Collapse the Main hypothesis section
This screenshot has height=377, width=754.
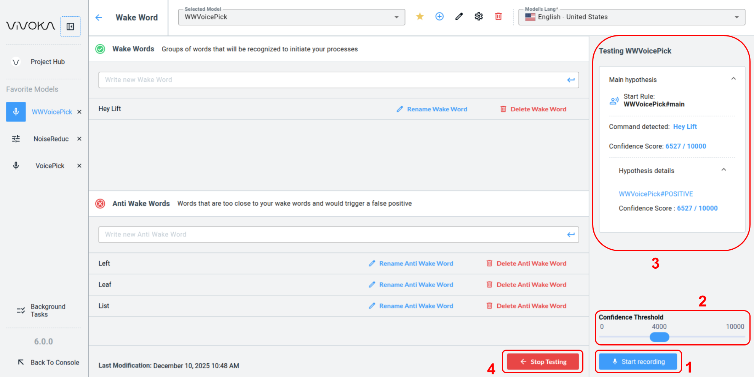point(733,79)
